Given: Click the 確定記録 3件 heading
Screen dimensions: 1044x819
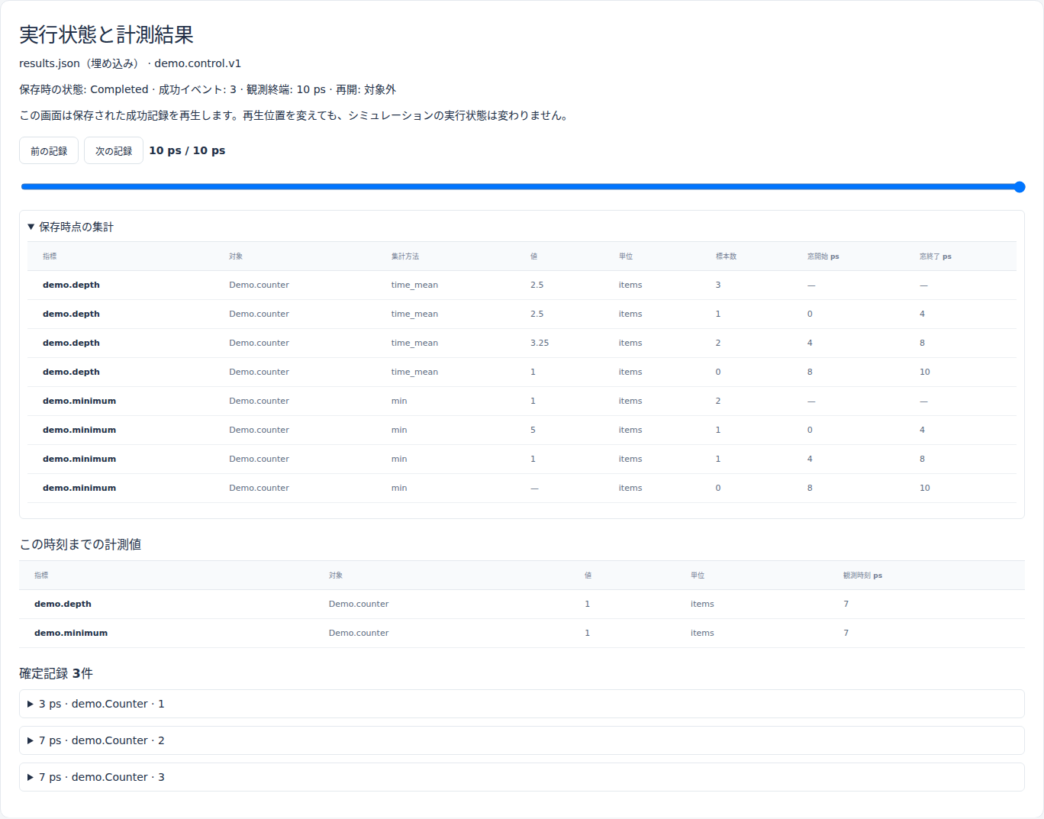Looking at the screenshot, I should (56, 673).
